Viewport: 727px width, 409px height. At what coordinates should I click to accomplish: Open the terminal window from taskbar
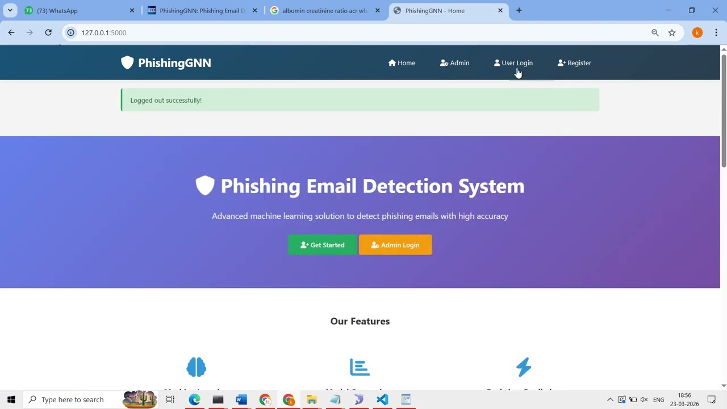pos(218,399)
